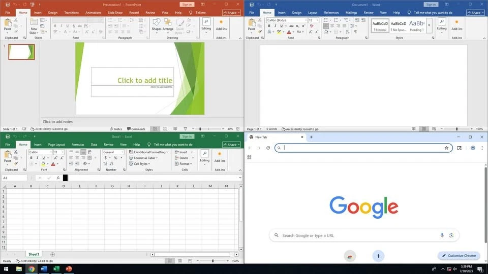
Task: Click Sign in button in PowerPoint
Action: [187, 5]
